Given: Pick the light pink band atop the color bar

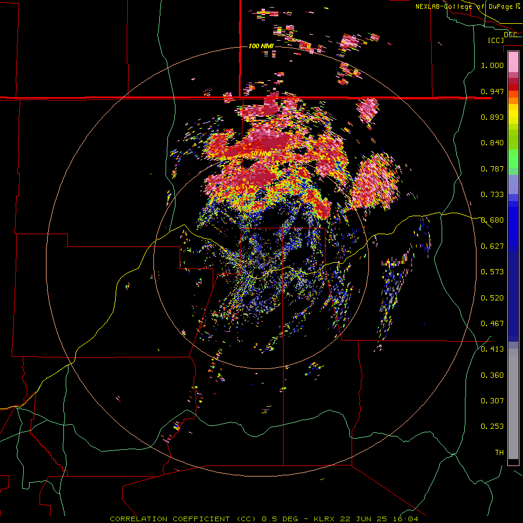Looking at the screenshot, I should click(x=513, y=62).
